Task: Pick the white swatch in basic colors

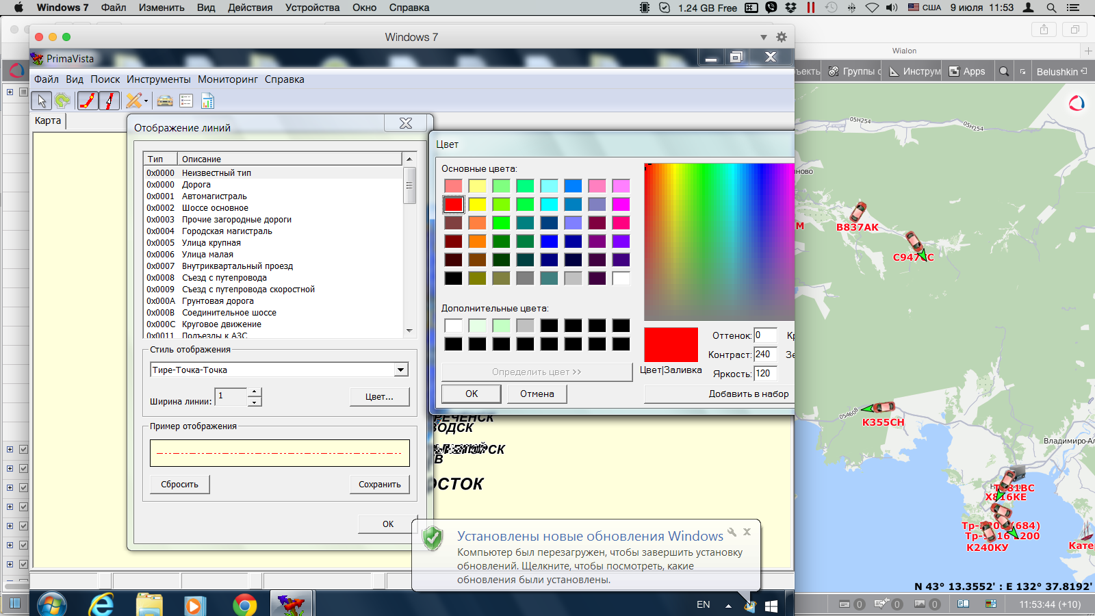Action: [621, 278]
